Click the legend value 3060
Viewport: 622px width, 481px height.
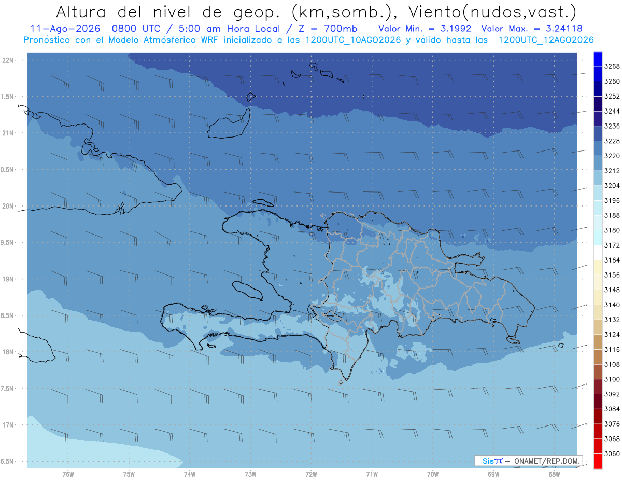tap(612, 453)
